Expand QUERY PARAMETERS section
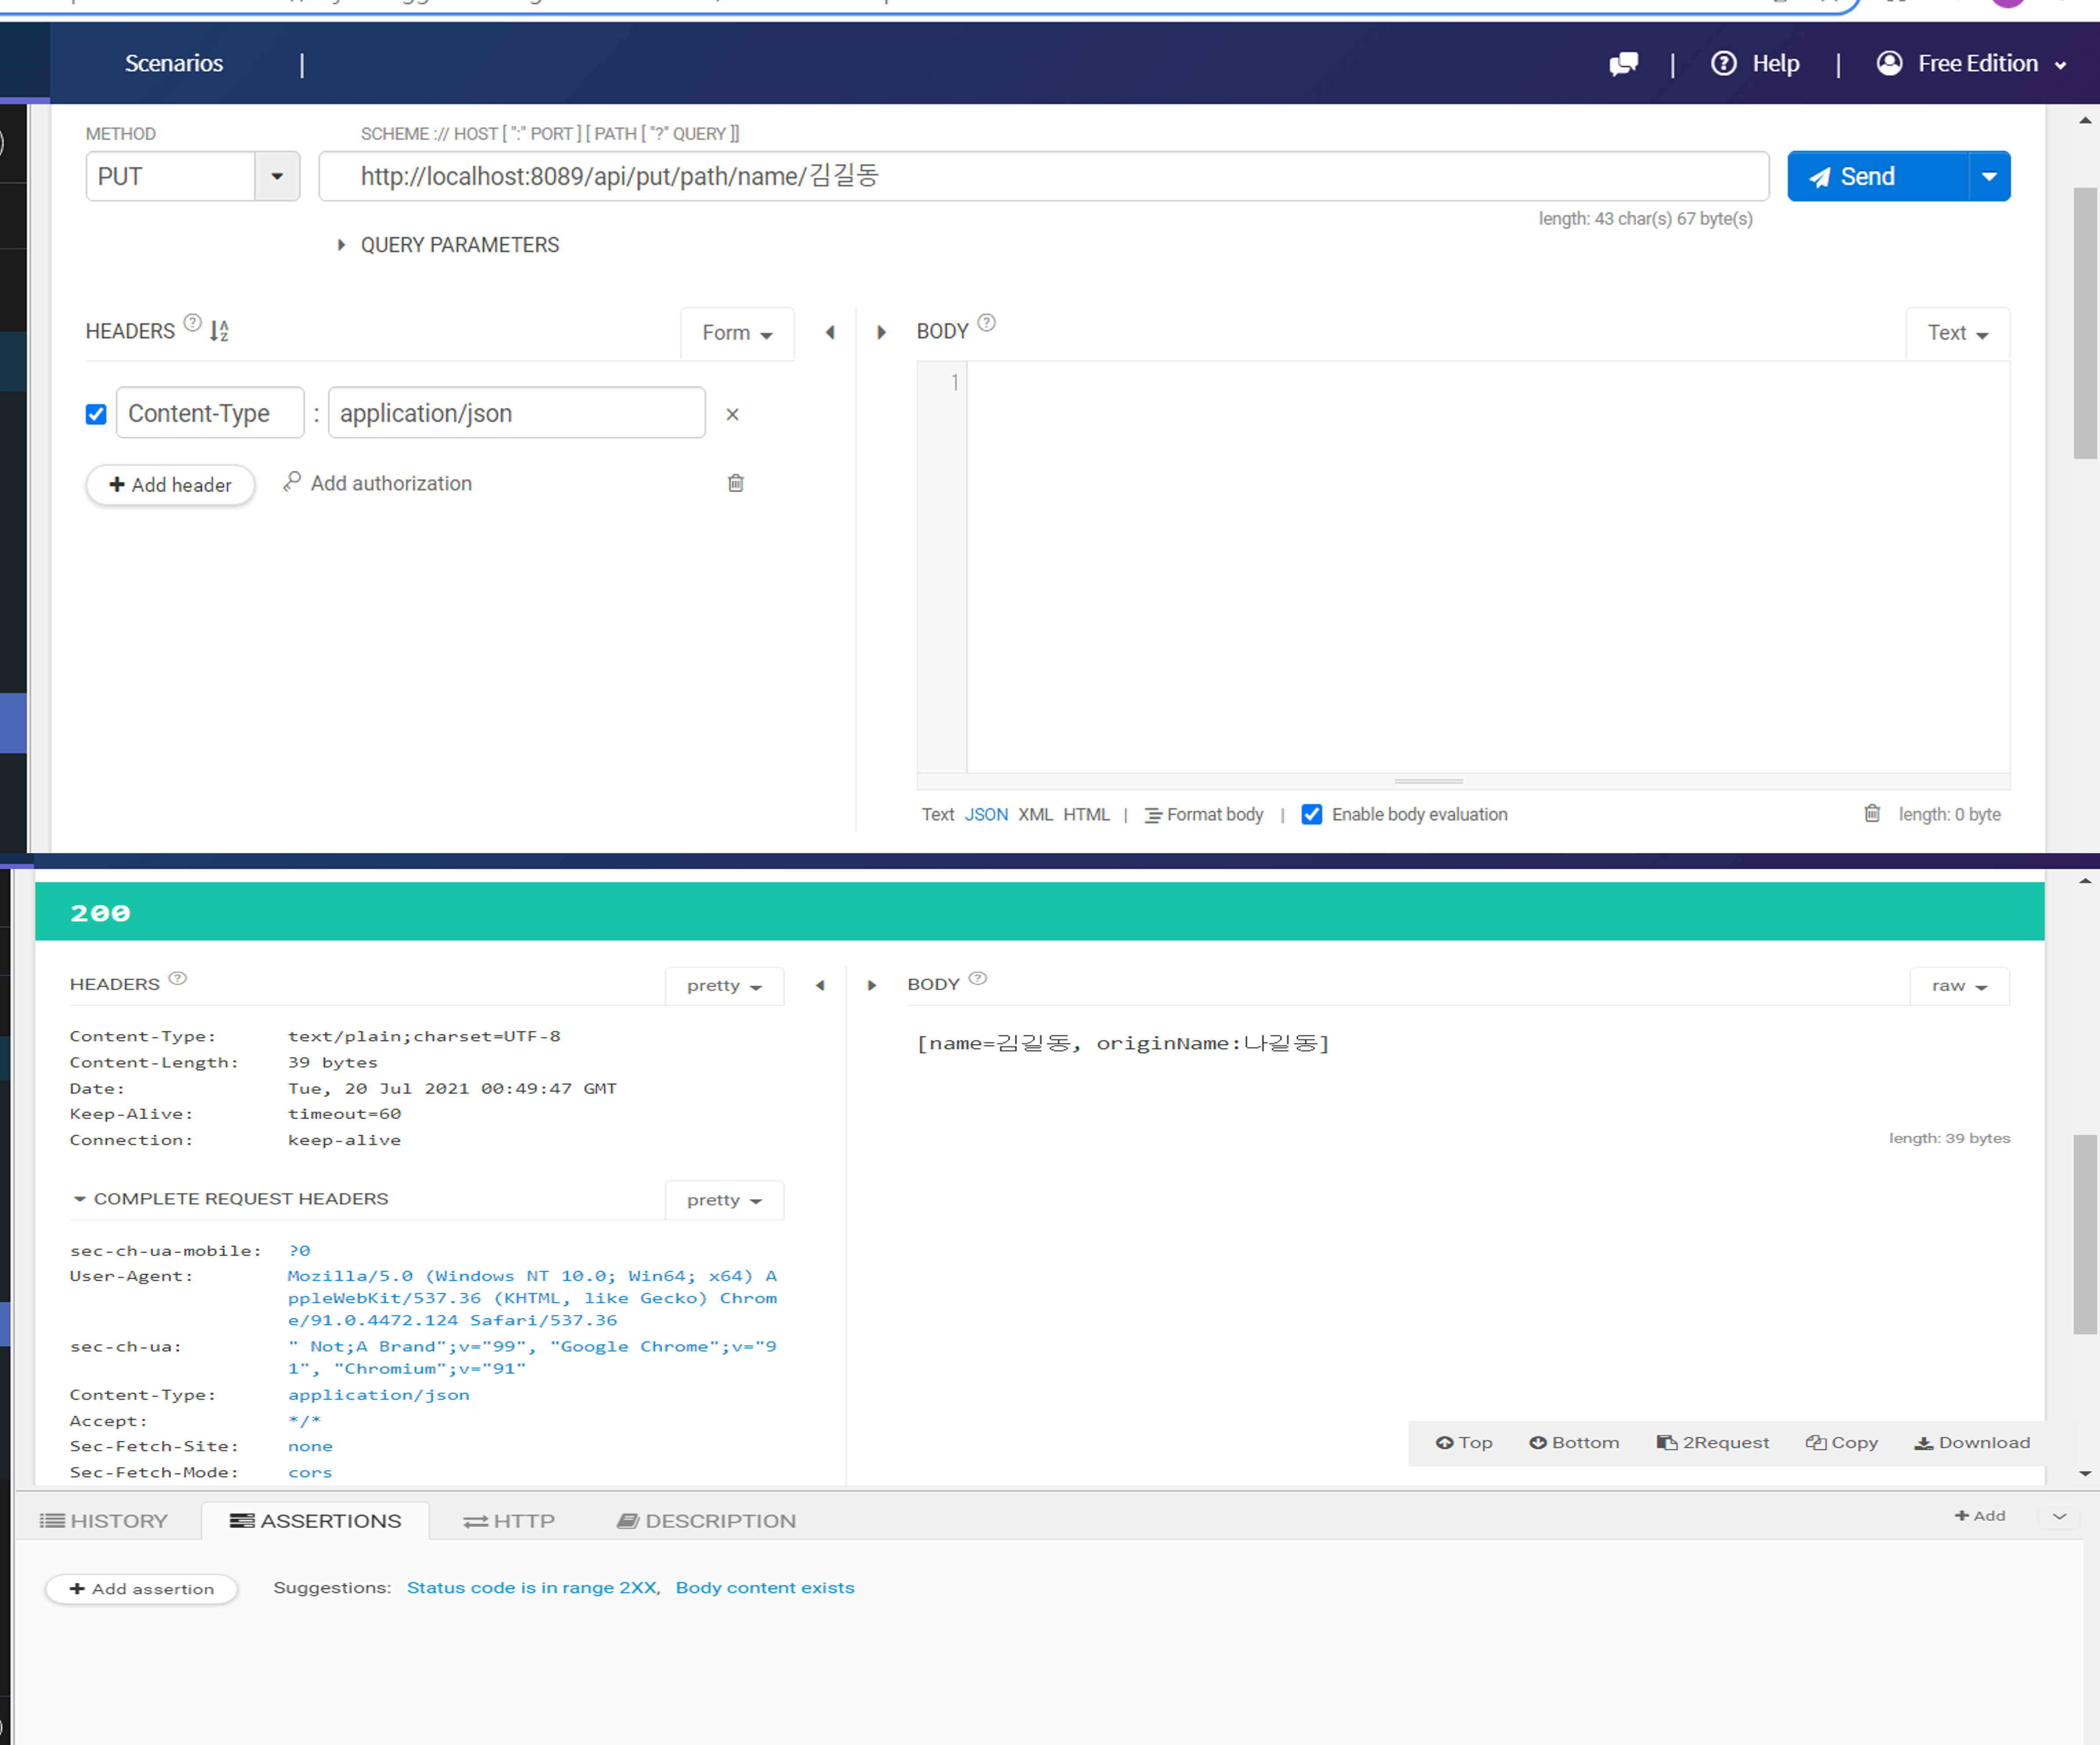2100x1745 pixels. click(448, 245)
